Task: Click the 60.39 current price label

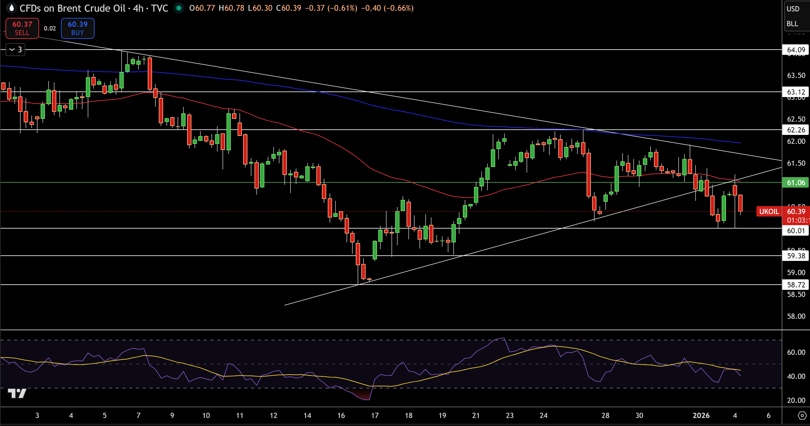Action: [796, 211]
